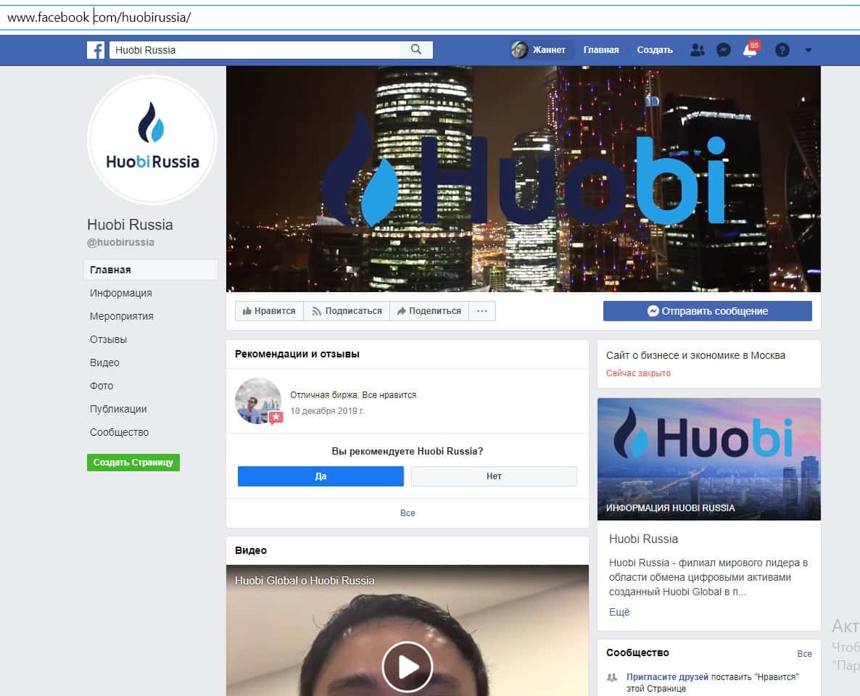This screenshot has height=696, width=860.
Task: Select Сообщество in left sidebar
Action: [x=119, y=432]
